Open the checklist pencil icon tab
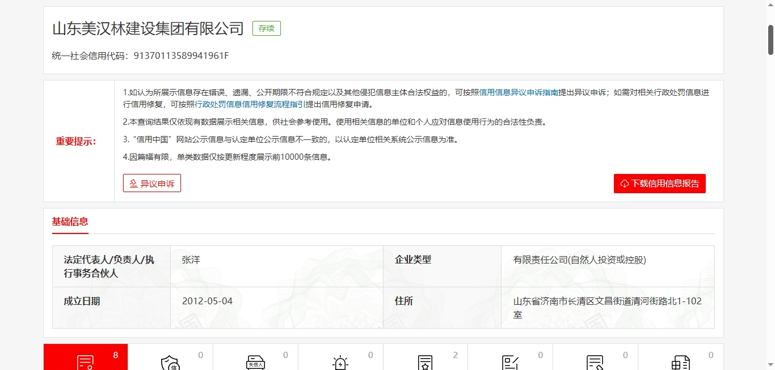Image resolution: width=775 pixels, height=370 pixels. 511,357
